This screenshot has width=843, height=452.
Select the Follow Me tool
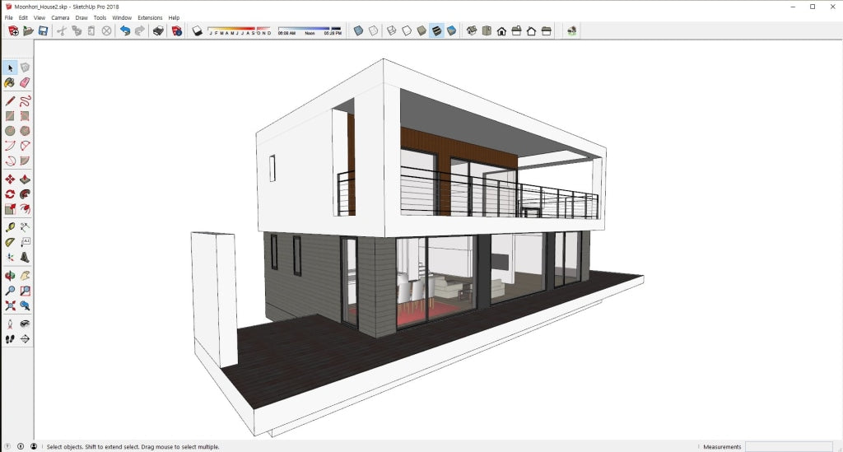25,194
